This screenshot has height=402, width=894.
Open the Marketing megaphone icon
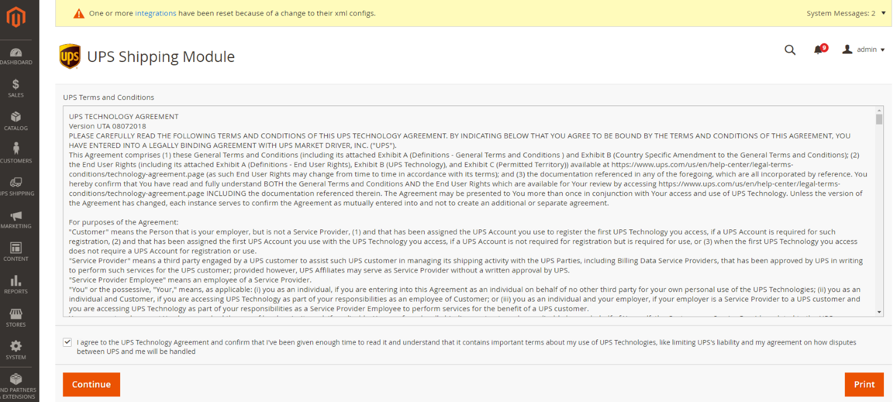[x=16, y=216]
